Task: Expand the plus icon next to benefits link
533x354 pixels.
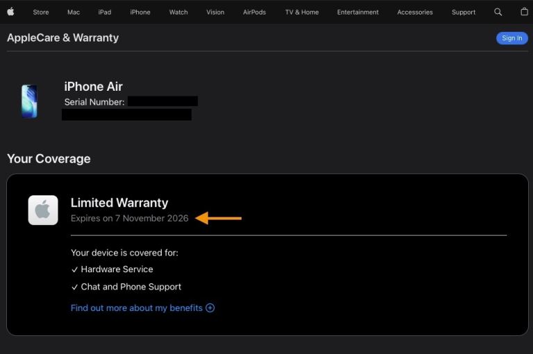Action: 210,308
